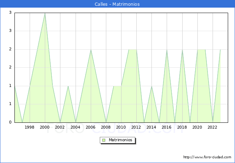Click the x-axis label 2002
This screenshot has width=235, height=163.
click(60, 127)
